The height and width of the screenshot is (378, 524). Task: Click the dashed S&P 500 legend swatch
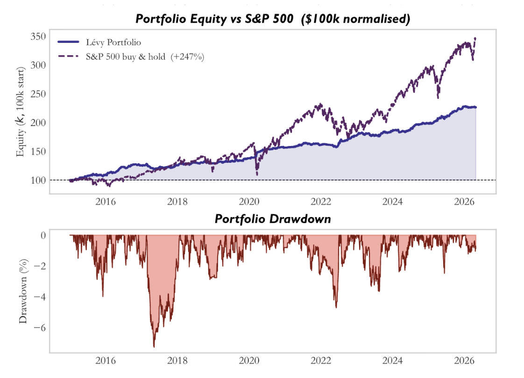[x=69, y=56]
